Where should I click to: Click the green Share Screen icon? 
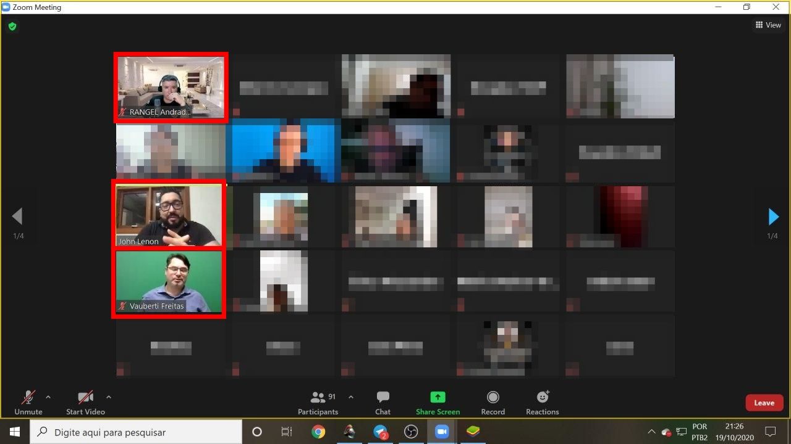coord(438,397)
